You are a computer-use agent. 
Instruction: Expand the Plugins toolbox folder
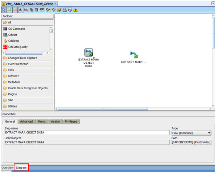point(27,94)
